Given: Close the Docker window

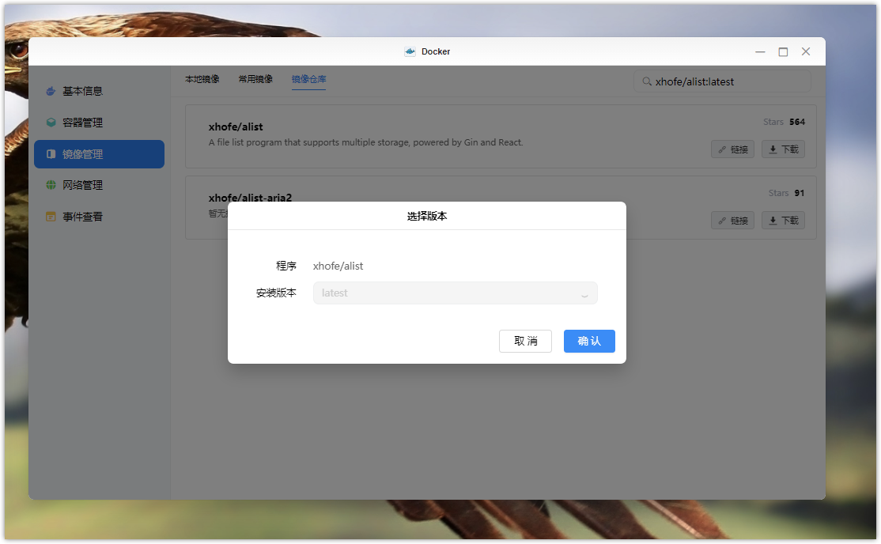Looking at the screenshot, I should 806,51.
